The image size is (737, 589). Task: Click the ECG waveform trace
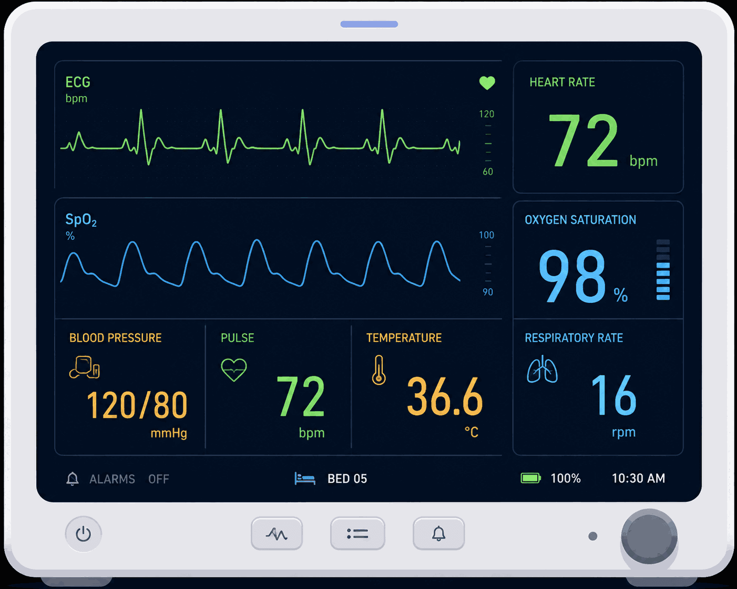(260, 138)
